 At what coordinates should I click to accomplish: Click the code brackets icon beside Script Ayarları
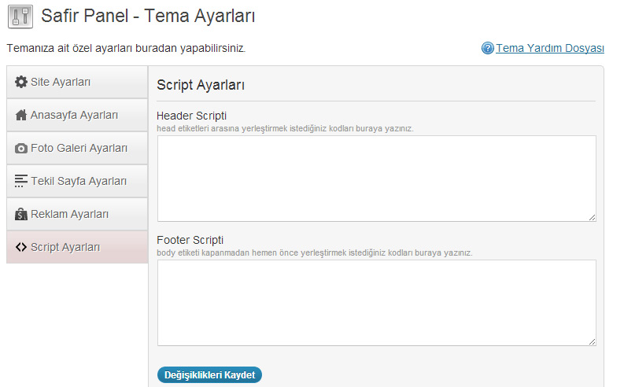21,247
